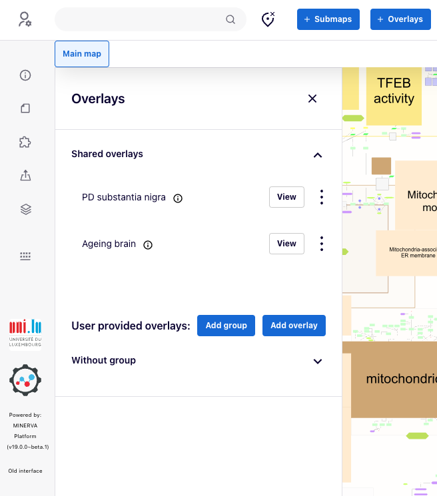Click the search magnifier icon
Image resolution: width=437 pixels, height=496 pixels.
[230, 19]
